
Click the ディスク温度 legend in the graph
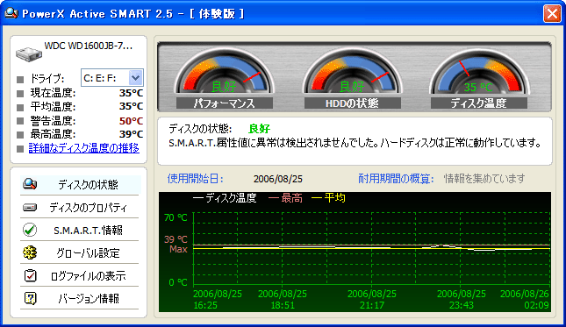click(x=225, y=198)
